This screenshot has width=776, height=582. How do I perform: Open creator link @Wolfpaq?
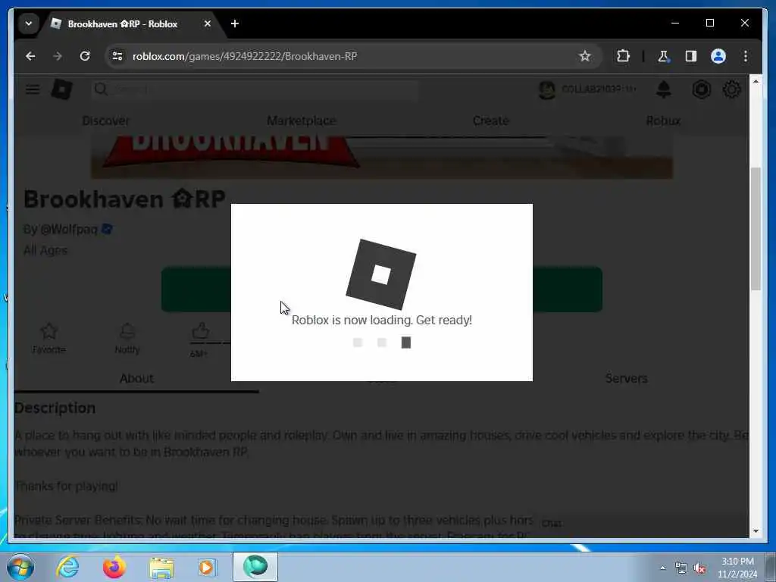[x=68, y=229]
